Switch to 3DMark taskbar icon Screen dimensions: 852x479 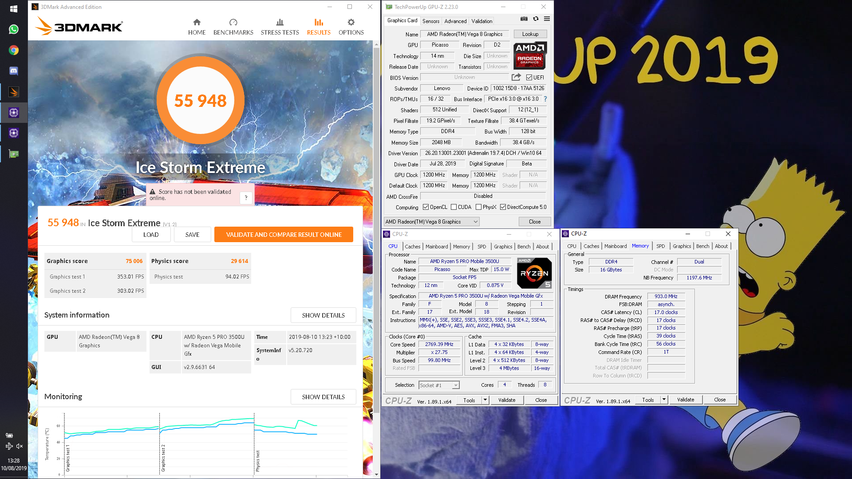click(14, 92)
